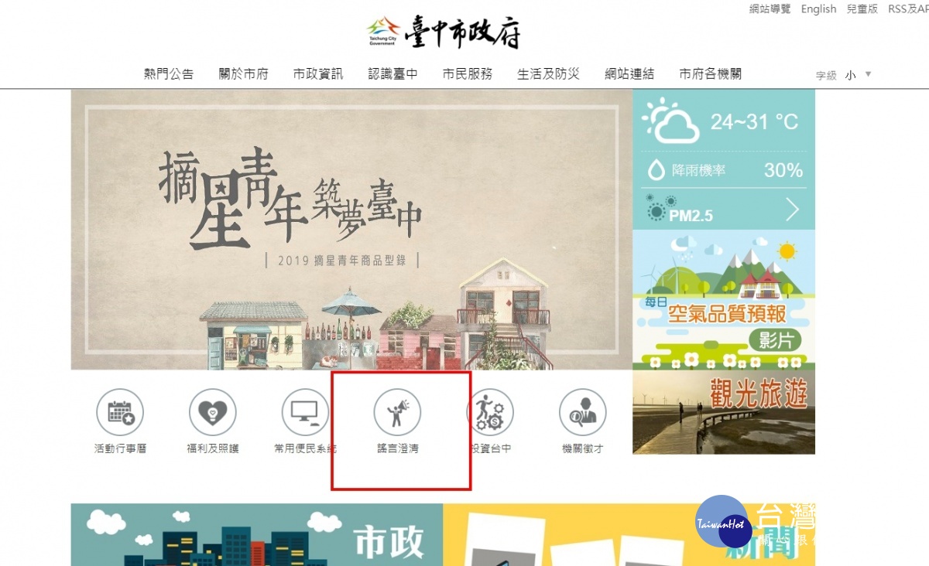This screenshot has width=929, height=566.
Task: Open the 常用便民系統 monitor icon
Action: [305, 413]
